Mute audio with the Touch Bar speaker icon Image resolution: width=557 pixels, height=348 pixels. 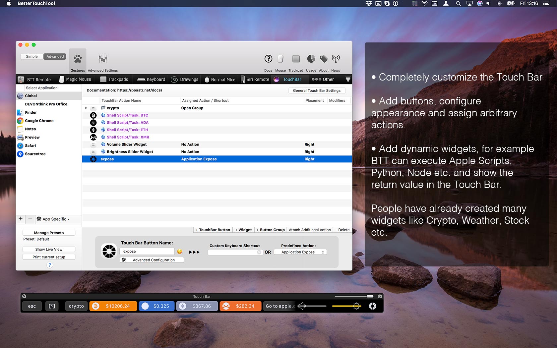click(x=302, y=306)
